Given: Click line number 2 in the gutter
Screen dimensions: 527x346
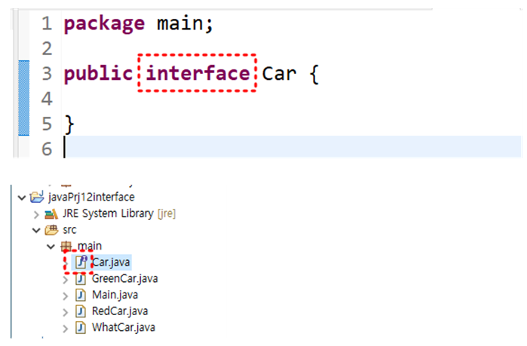Looking at the screenshot, I should [47, 49].
